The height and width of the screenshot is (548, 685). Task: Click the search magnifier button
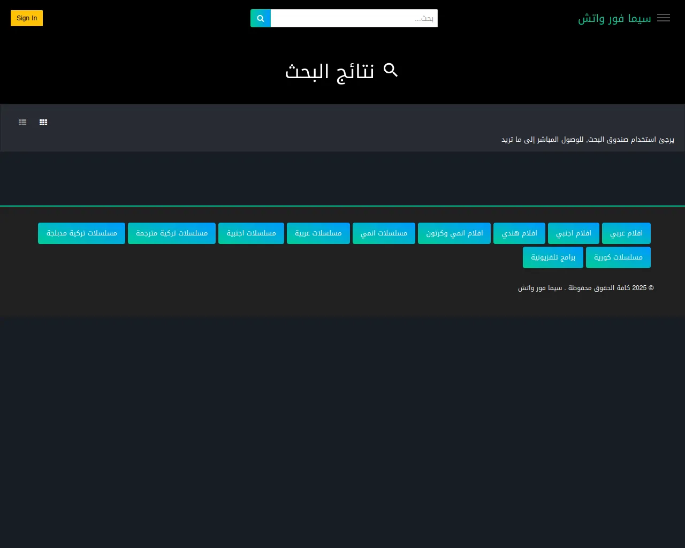(261, 18)
